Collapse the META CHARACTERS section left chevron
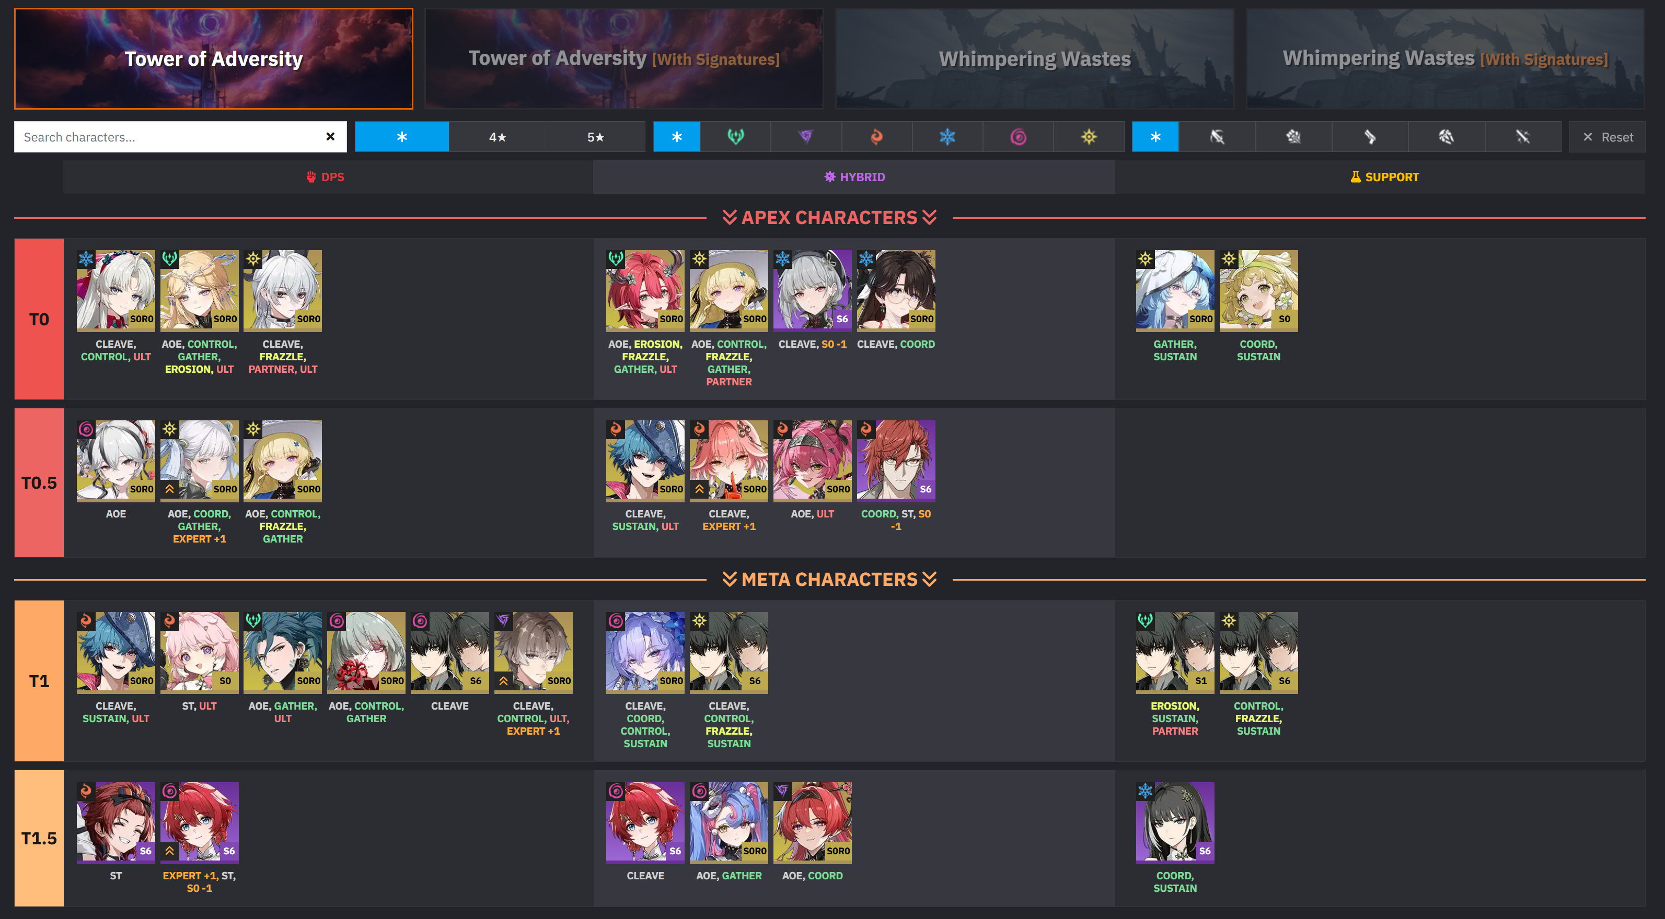The height and width of the screenshot is (919, 1665). coord(730,579)
